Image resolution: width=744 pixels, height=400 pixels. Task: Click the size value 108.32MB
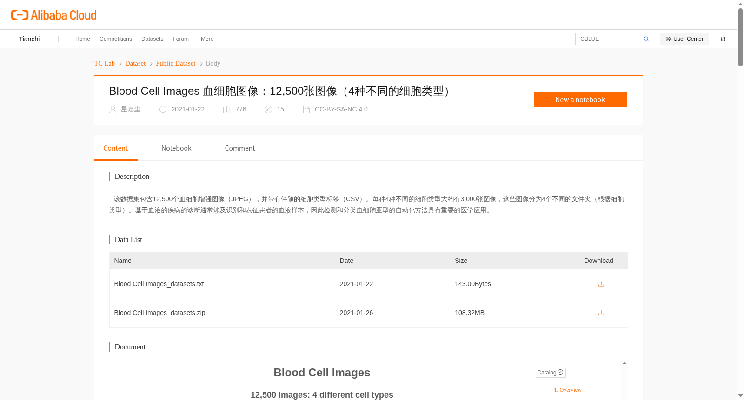tap(470, 313)
